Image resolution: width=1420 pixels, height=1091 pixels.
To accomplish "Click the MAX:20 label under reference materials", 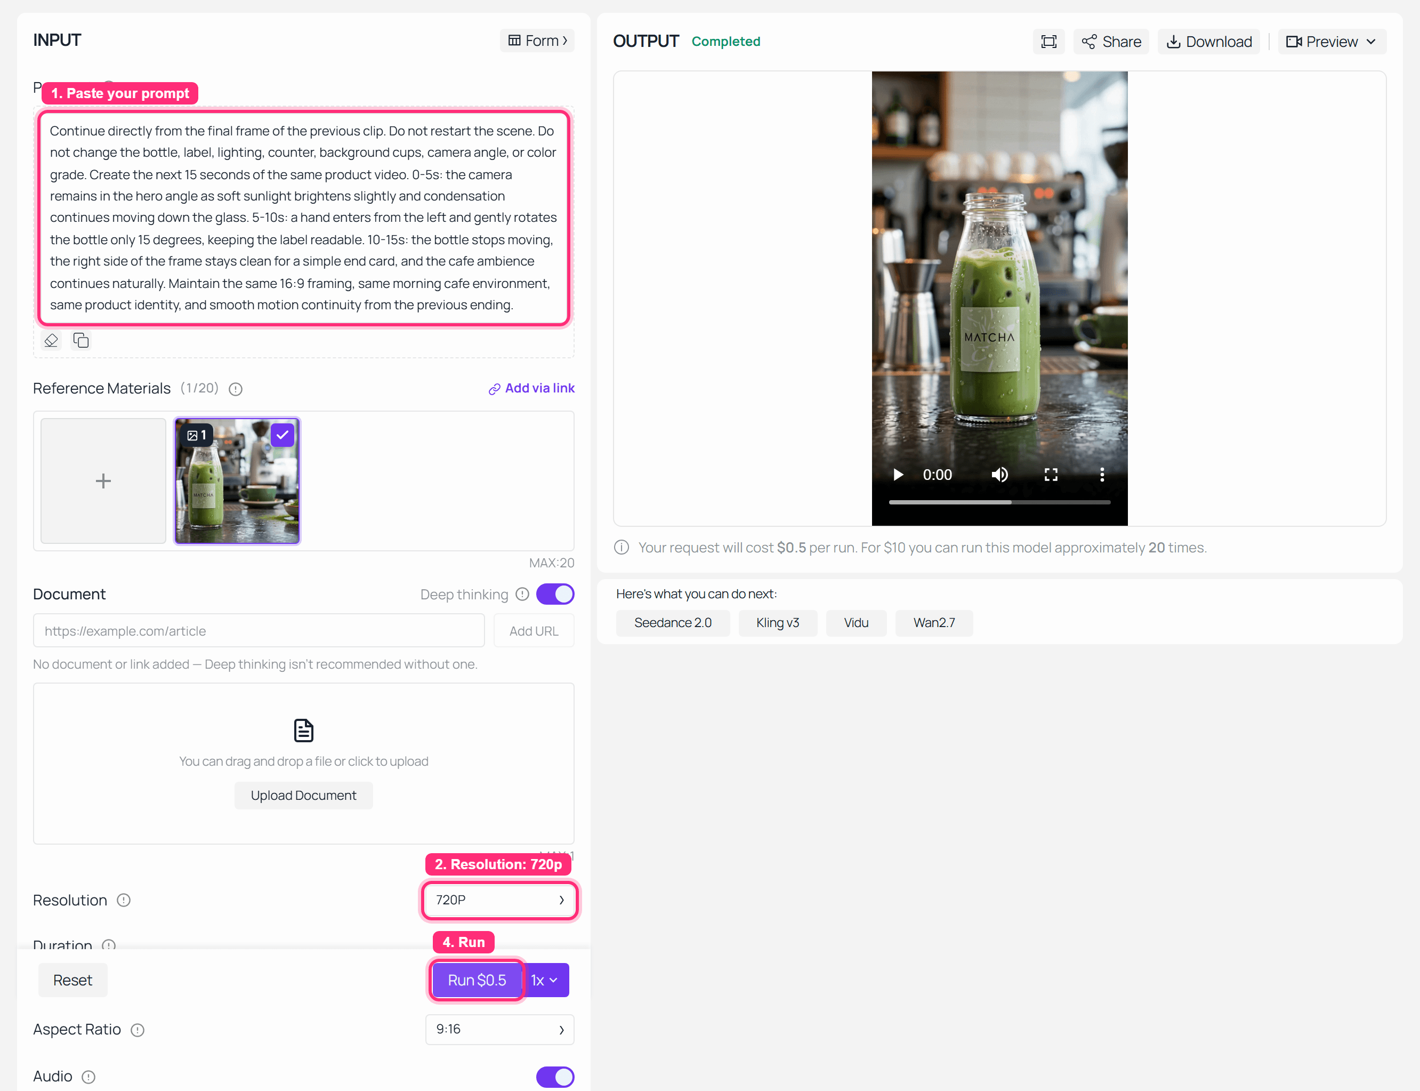I will tap(552, 563).
